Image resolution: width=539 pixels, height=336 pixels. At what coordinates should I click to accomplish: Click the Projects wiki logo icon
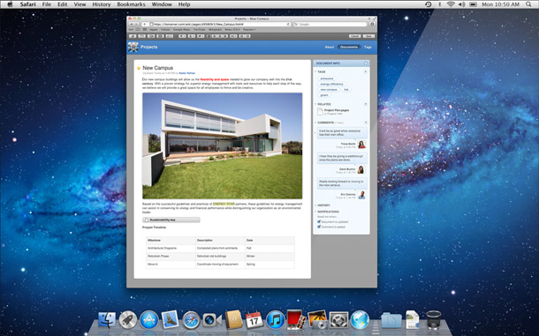(x=133, y=47)
